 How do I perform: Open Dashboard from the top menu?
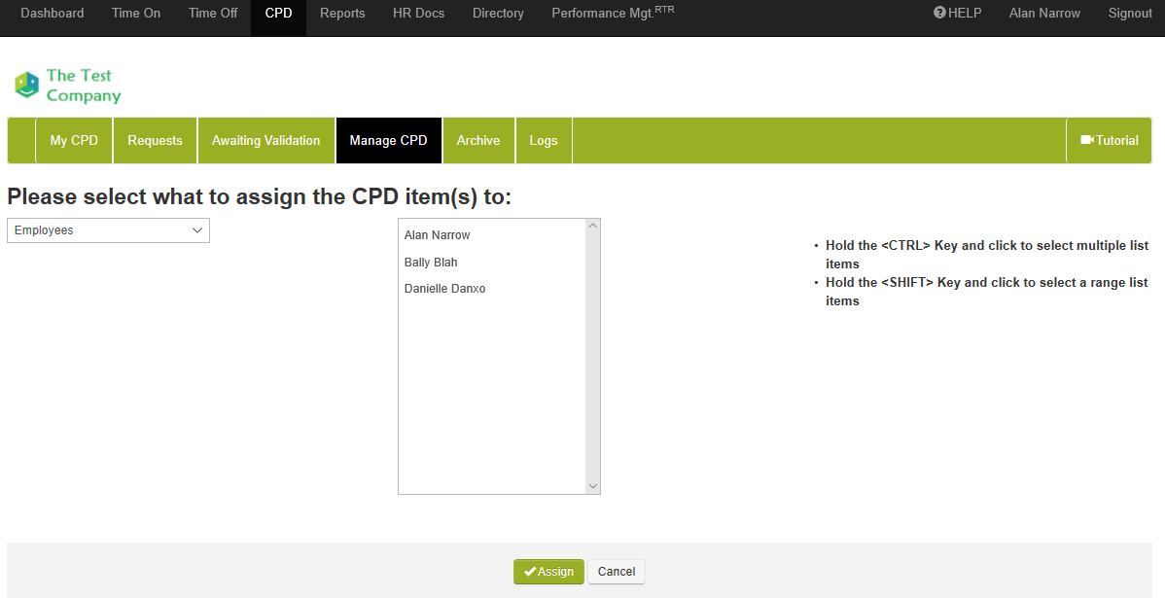click(x=53, y=14)
